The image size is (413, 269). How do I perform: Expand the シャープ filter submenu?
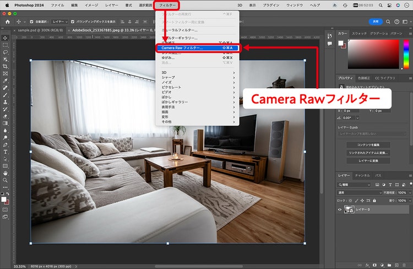pos(198,77)
